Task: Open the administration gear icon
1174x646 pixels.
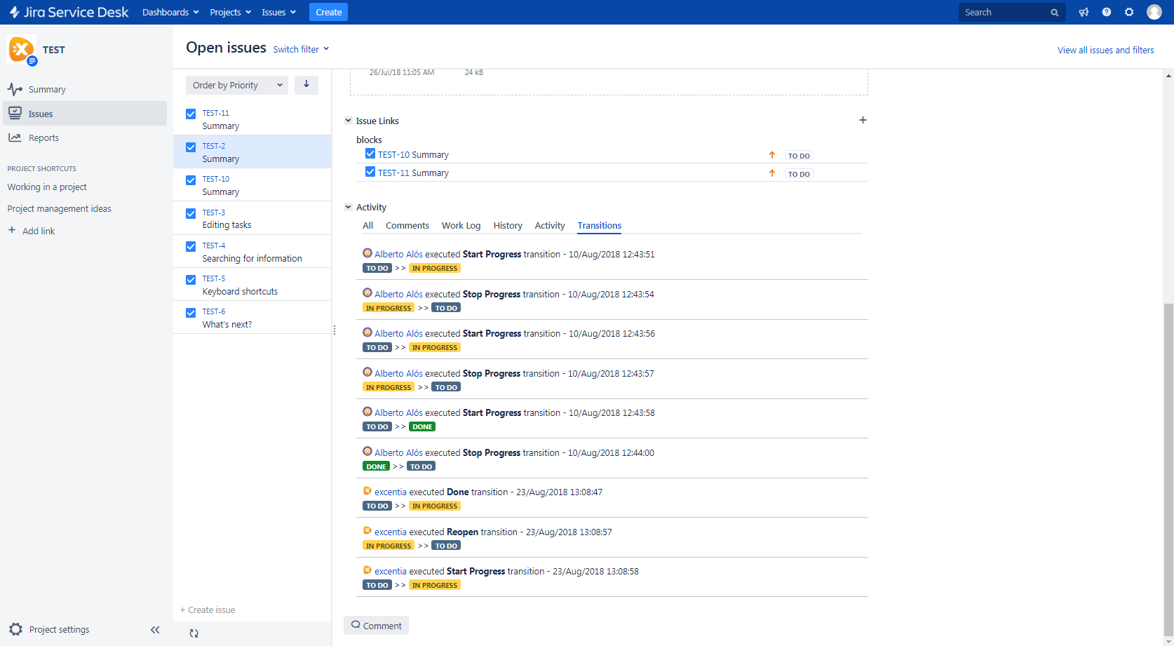Action: tap(1129, 12)
